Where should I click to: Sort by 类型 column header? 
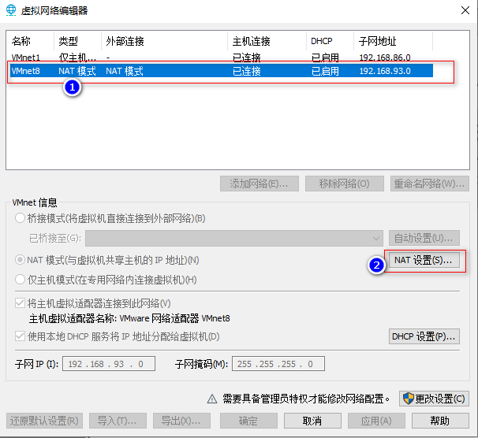pos(77,41)
